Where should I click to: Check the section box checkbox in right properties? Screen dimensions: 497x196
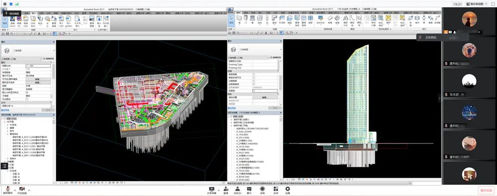coord(253,91)
